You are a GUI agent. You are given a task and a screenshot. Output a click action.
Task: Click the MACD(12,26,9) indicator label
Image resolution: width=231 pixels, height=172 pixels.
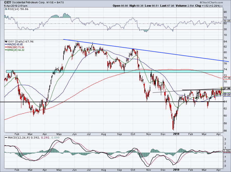click(x=19, y=138)
